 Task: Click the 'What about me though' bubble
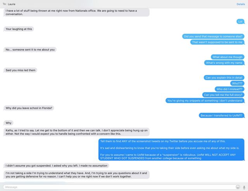pos(227,57)
